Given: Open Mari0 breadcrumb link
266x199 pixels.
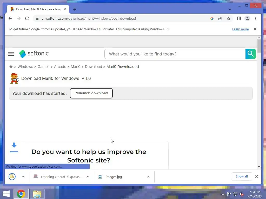Looking at the screenshot, I should point(76,67).
